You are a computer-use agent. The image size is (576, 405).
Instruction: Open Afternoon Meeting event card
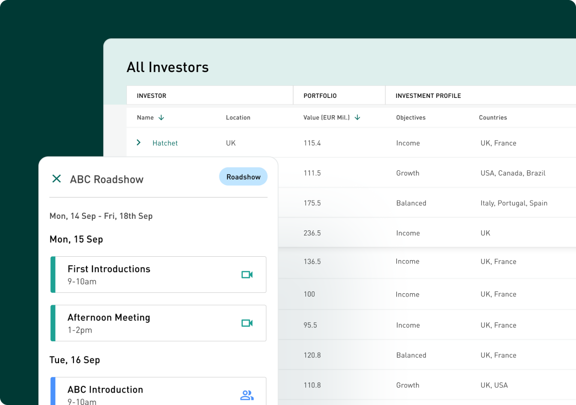point(158,323)
